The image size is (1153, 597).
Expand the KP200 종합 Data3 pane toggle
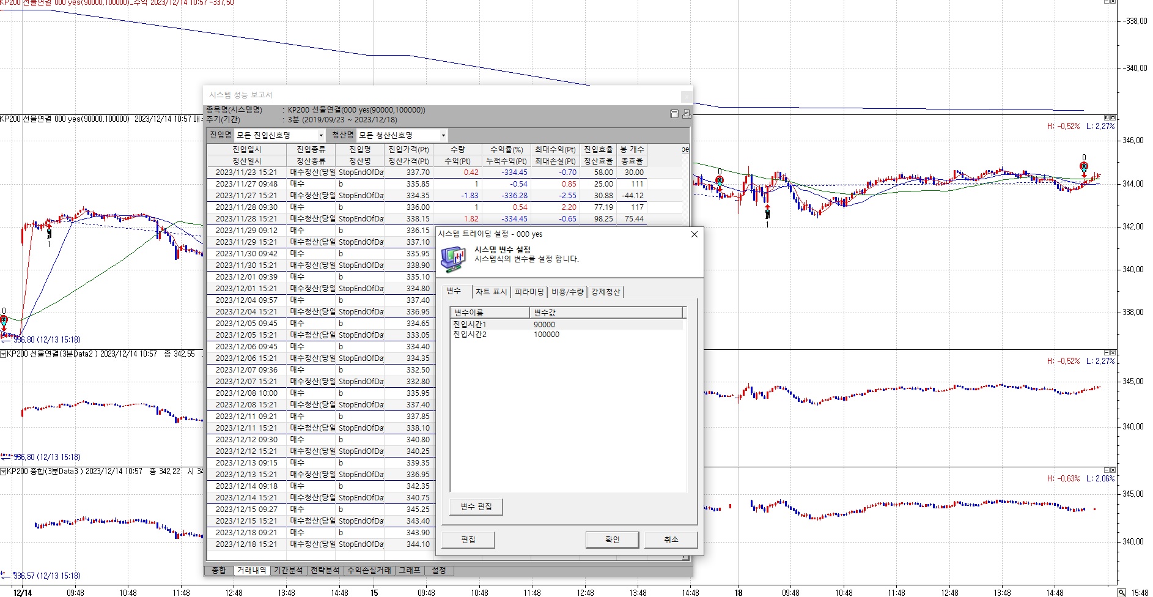(x=4, y=472)
